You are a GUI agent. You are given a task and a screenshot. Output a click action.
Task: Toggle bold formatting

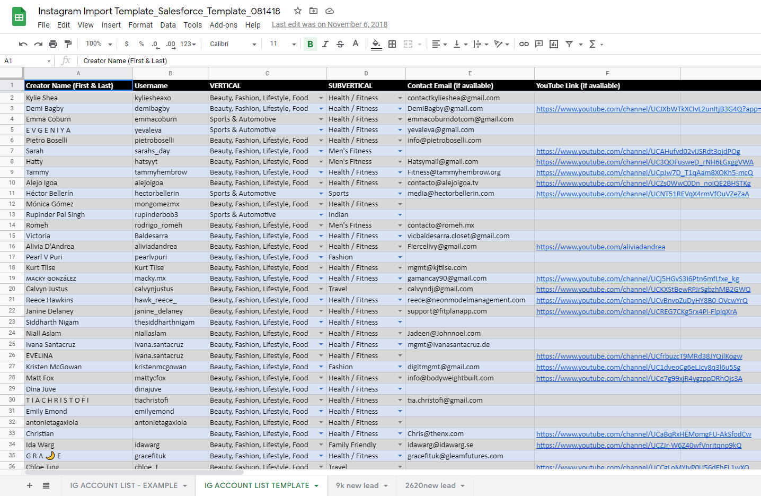[311, 44]
